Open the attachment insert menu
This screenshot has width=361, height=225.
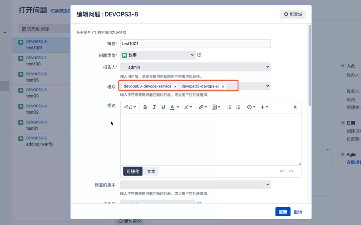point(216,107)
